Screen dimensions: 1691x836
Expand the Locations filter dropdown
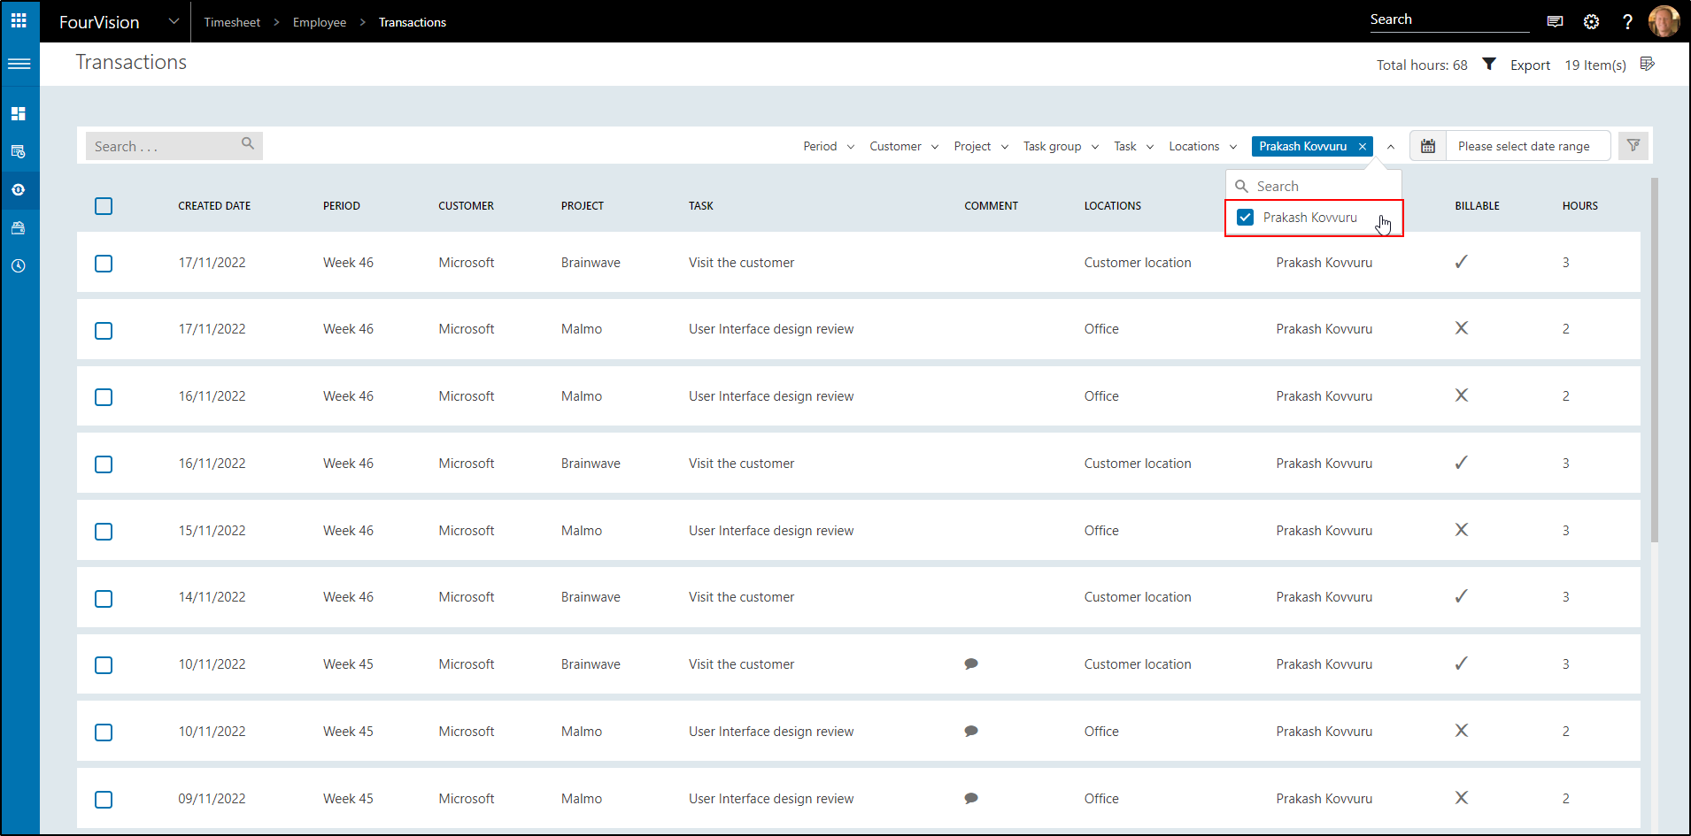tap(1203, 147)
